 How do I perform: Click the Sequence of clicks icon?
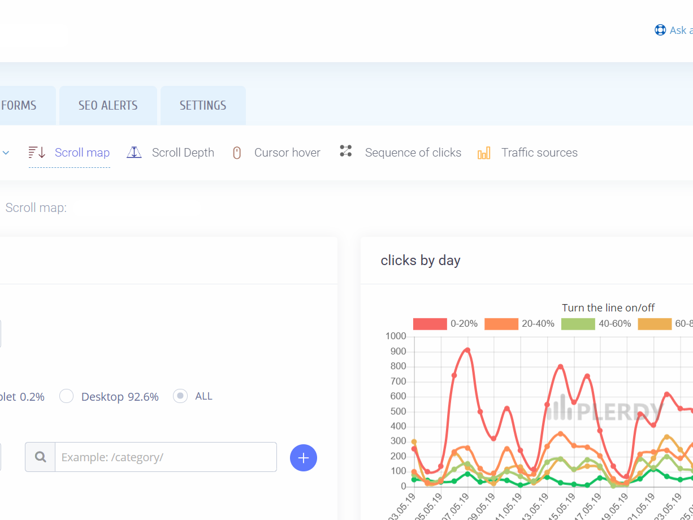tap(345, 151)
